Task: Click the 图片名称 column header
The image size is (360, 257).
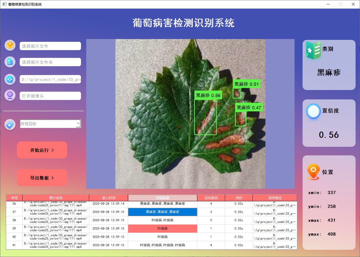Action: coord(56,198)
